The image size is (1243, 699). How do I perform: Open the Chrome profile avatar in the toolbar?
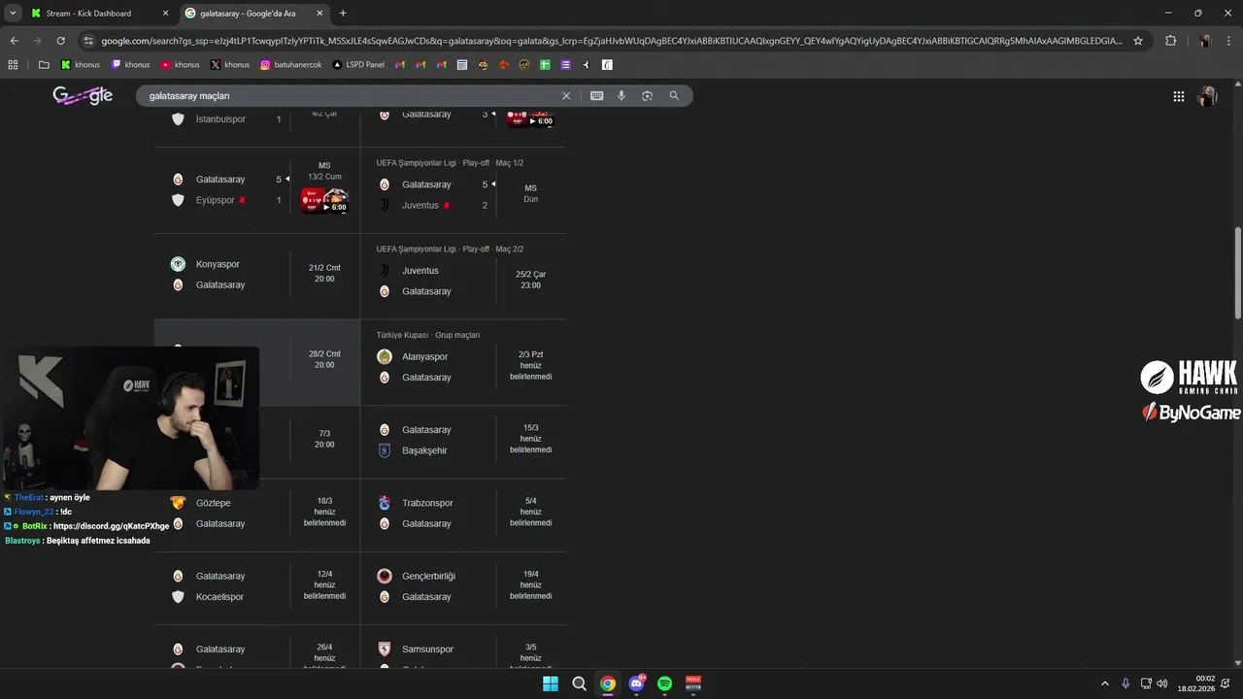click(1205, 41)
